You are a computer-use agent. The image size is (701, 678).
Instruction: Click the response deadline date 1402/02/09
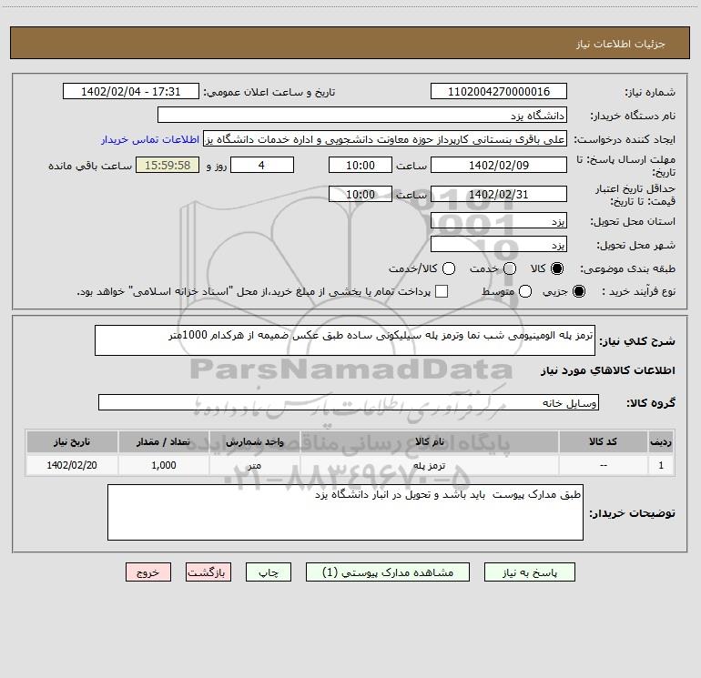(x=499, y=165)
